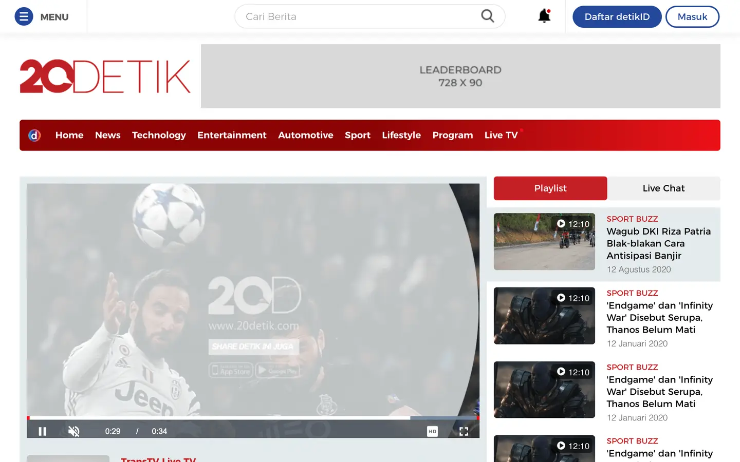740x462 pixels.
Task: Open the Sport section
Action: 358,135
